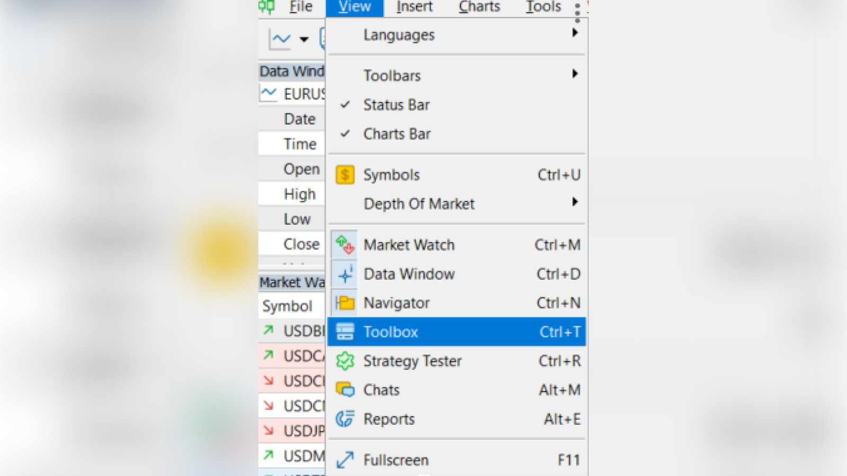Click the Symbol column header

pos(287,306)
